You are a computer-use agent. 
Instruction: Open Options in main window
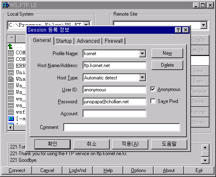coord(138,170)
